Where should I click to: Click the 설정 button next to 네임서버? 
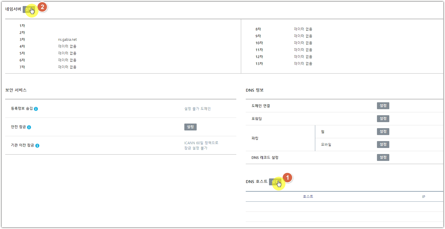29,9
